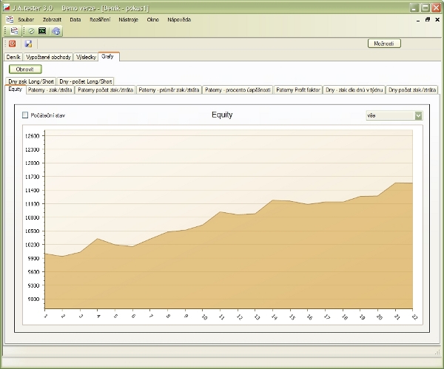Switch to the Výsledky tab
The width and height of the screenshot is (444, 369).
click(85, 56)
